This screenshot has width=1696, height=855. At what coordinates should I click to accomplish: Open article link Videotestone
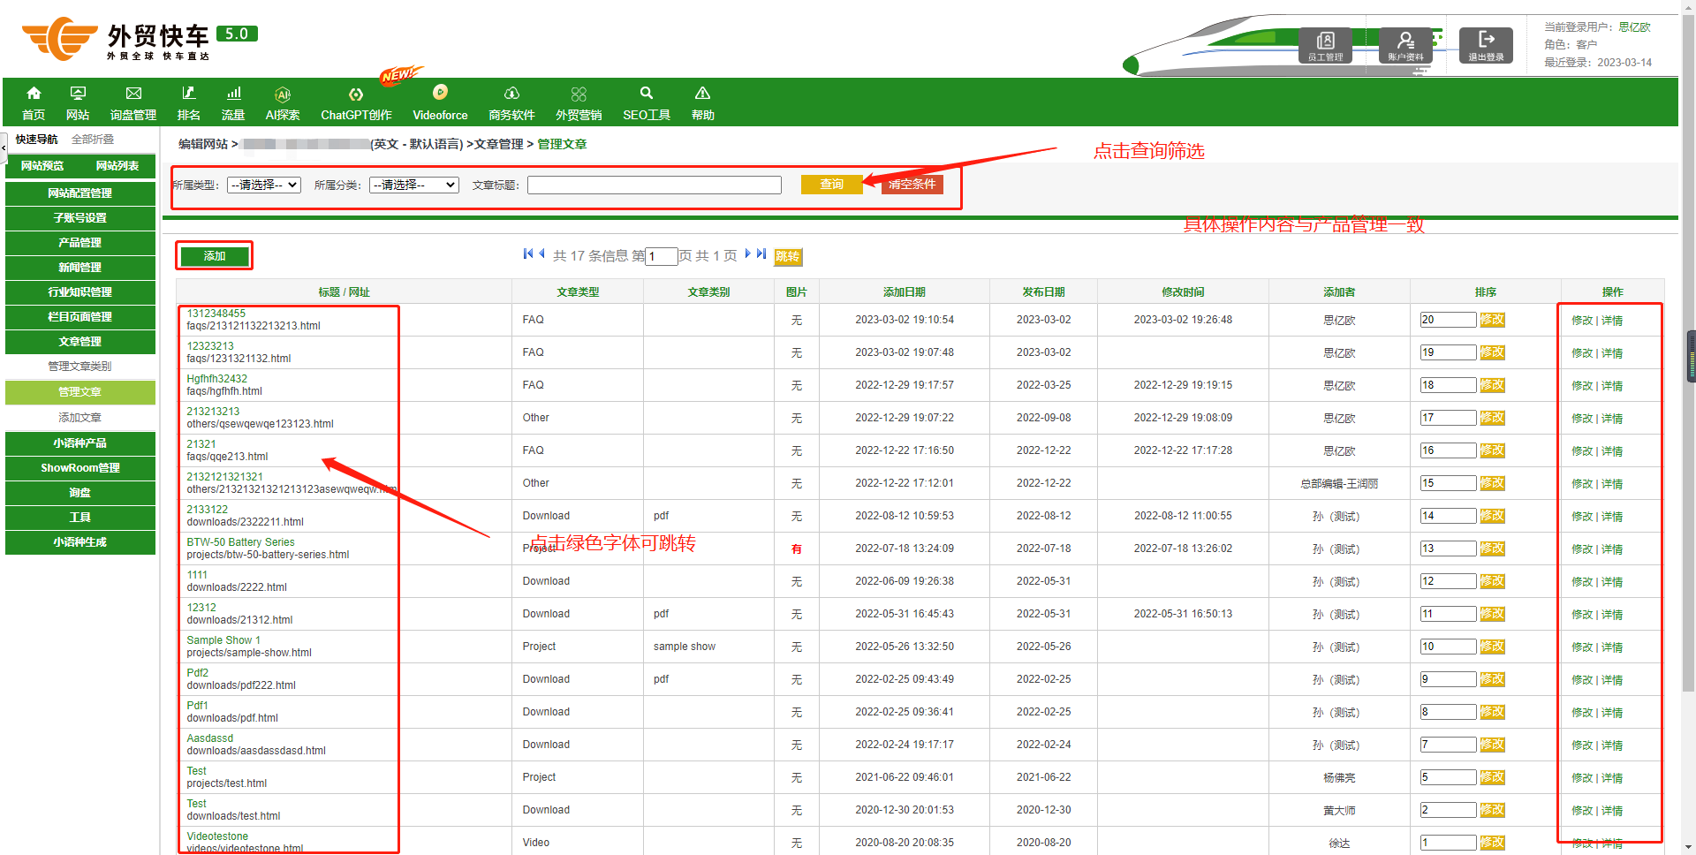pyautogui.click(x=217, y=836)
